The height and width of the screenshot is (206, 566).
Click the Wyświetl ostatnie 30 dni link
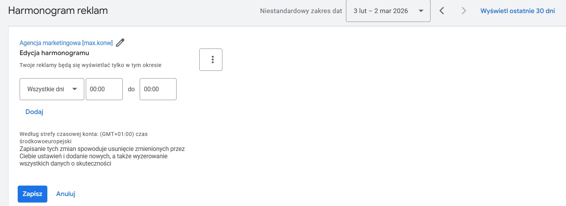(x=518, y=11)
